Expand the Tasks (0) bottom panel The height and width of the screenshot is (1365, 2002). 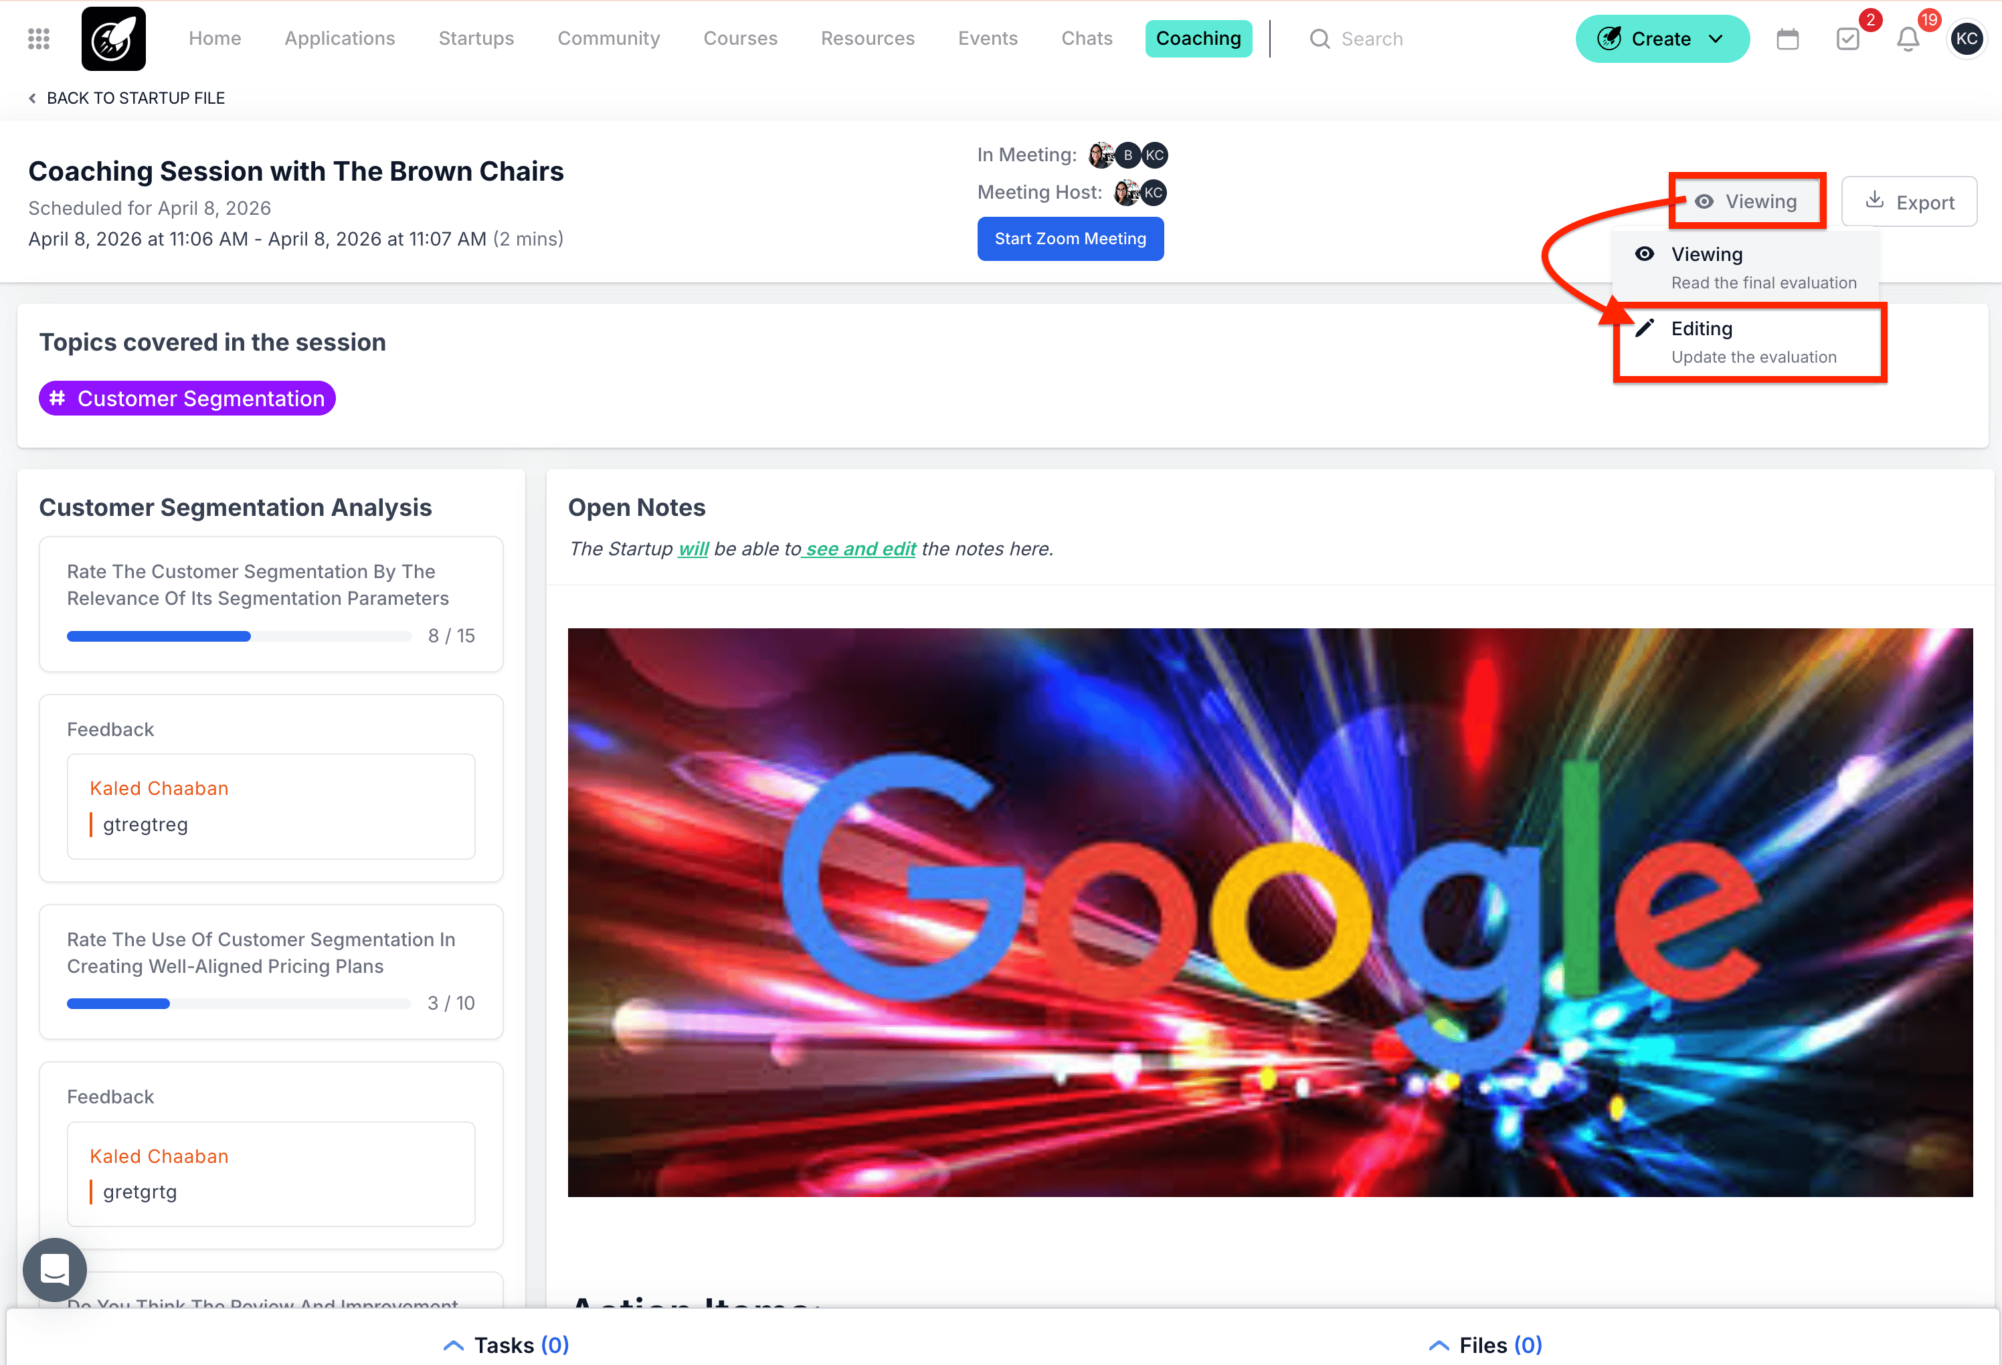point(506,1344)
